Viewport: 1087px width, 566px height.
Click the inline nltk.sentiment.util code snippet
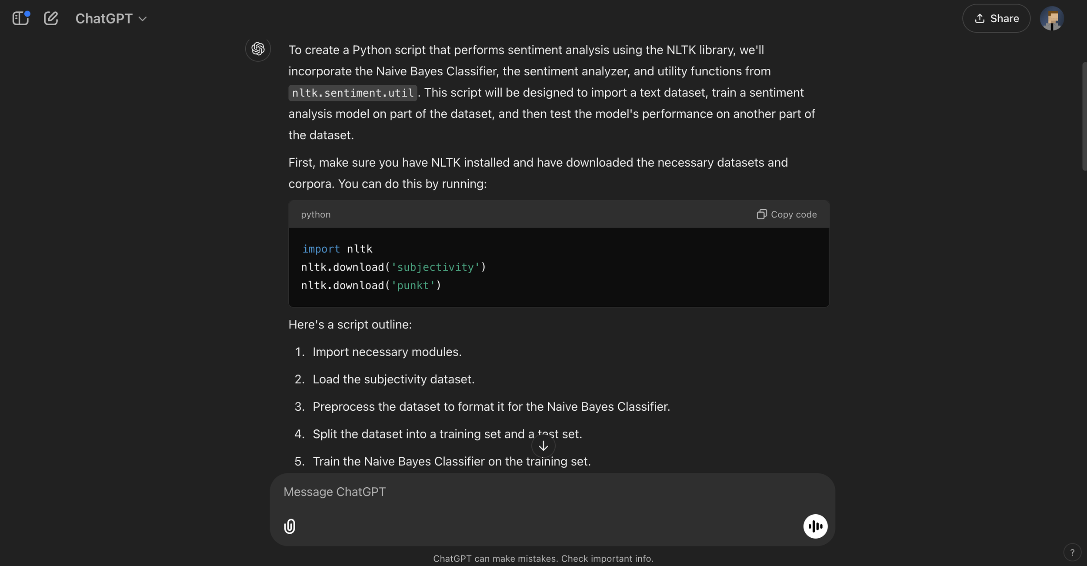click(x=353, y=93)
